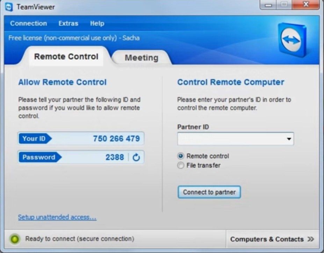Viewport: 324px width, 253px height.
Task: Open the Setup unattended access link
Action: (57, 217)
